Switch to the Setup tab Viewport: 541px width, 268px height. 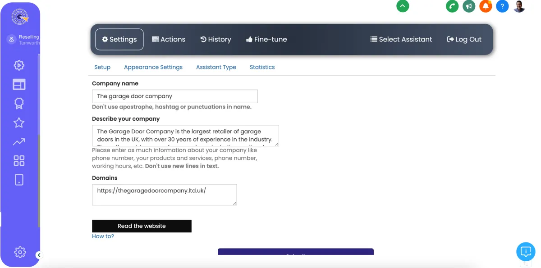click(102, 67)
